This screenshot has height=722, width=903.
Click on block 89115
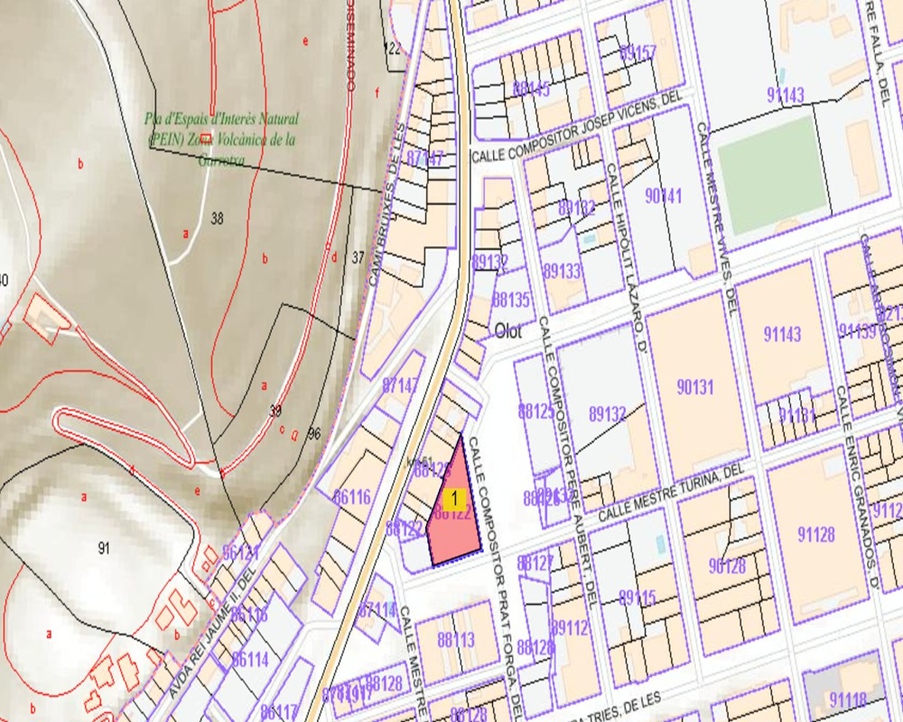(637, 597)
